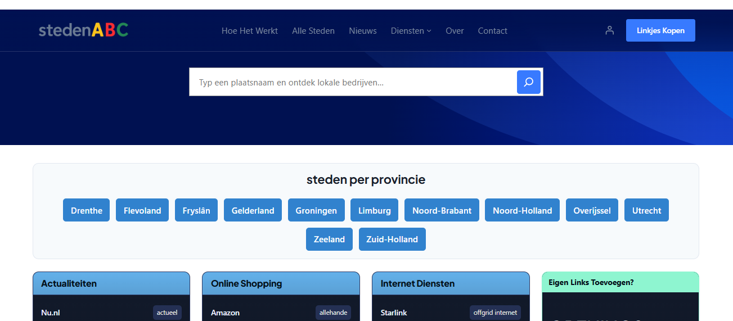Select Noord-Brabant province
Viewport: 733px width, 321px height.
(x=442, y=210)
